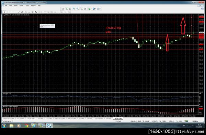The image size is (206, 135).
Task: Set timeframe to H4
Action: [x=58, y=12]
